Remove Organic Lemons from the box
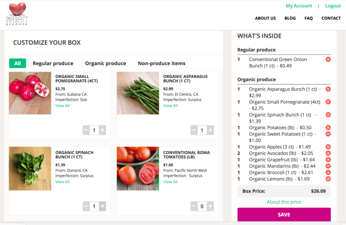The image size is (346, 225). (x=328, y=179)
